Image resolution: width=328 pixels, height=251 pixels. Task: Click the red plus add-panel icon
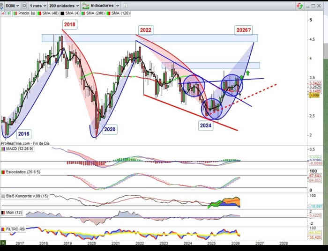pyautogui.click(x=2, y=13)
